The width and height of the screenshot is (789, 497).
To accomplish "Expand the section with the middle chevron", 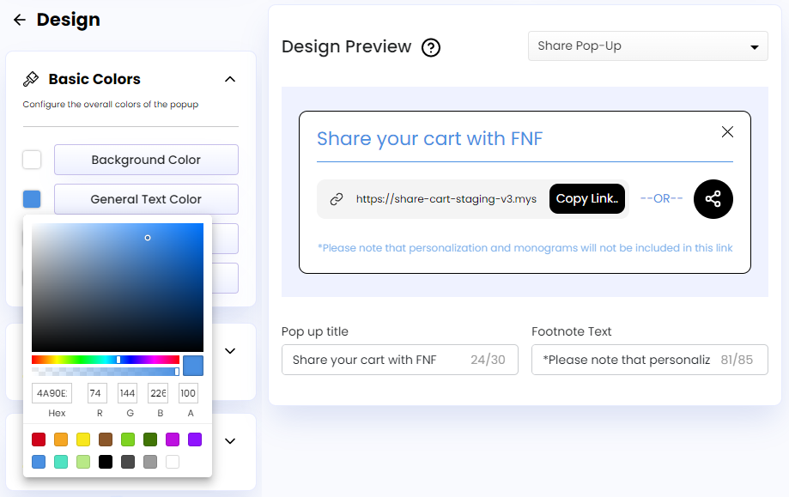I will [229, 351].
